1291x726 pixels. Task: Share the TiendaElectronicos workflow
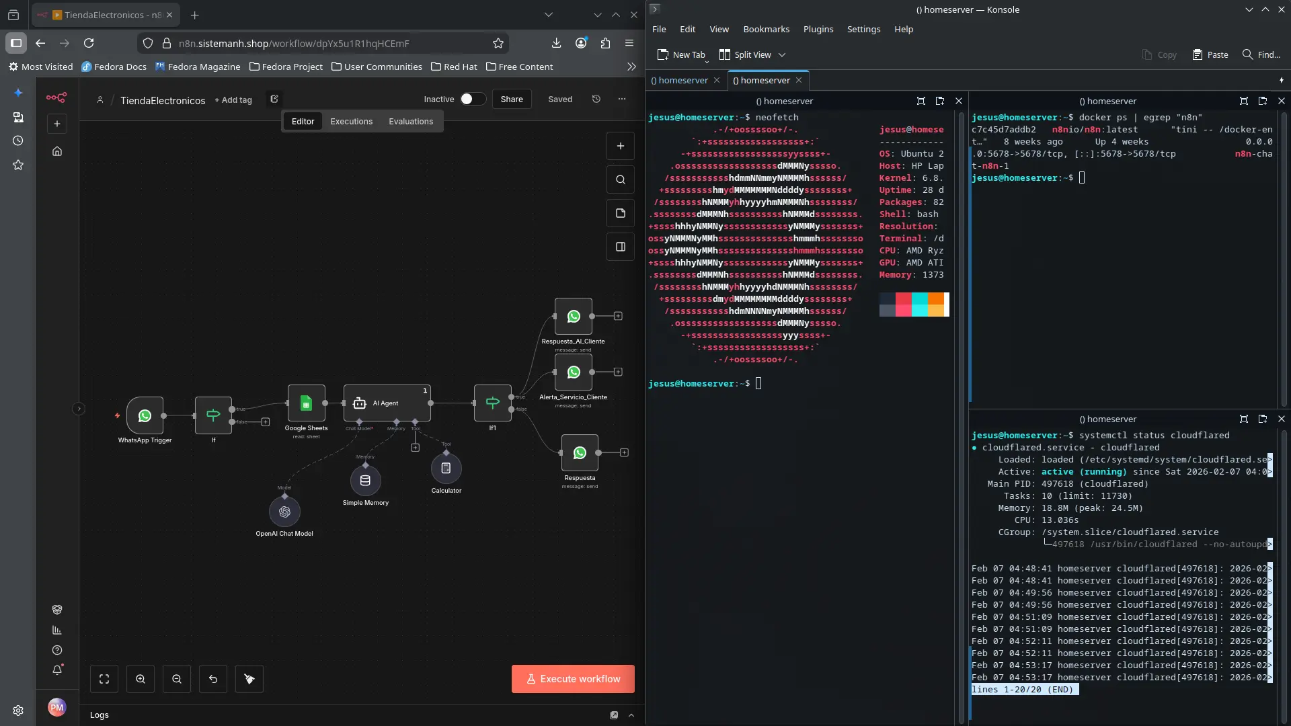pyautogui.click(x=512, y=99)
